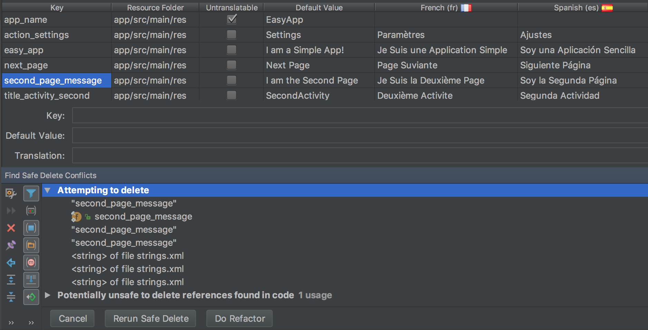Check Untranslatable for action_settings
648x330 pixels.
[231, 35]
